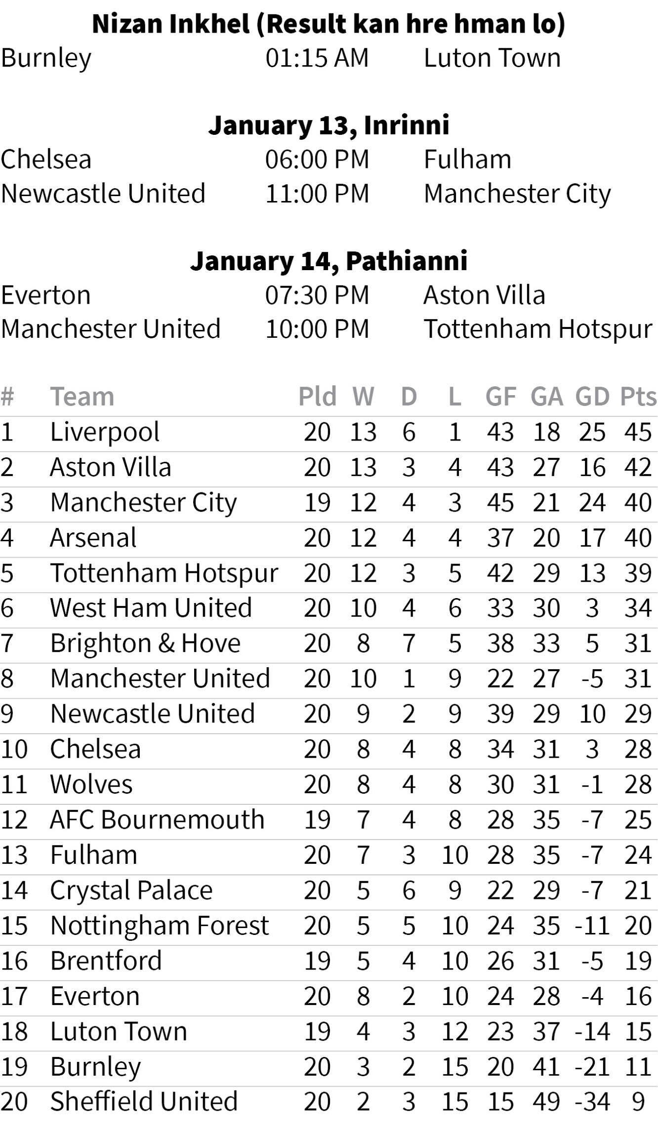Click the GD column header
This screenshot has height=1132, width=658.
(x=593, y=397)
